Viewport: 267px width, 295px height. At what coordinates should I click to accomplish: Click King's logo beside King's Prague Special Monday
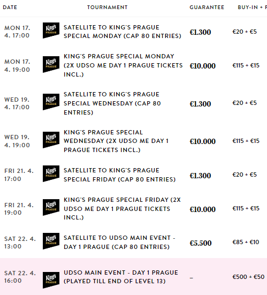(51, 64)
